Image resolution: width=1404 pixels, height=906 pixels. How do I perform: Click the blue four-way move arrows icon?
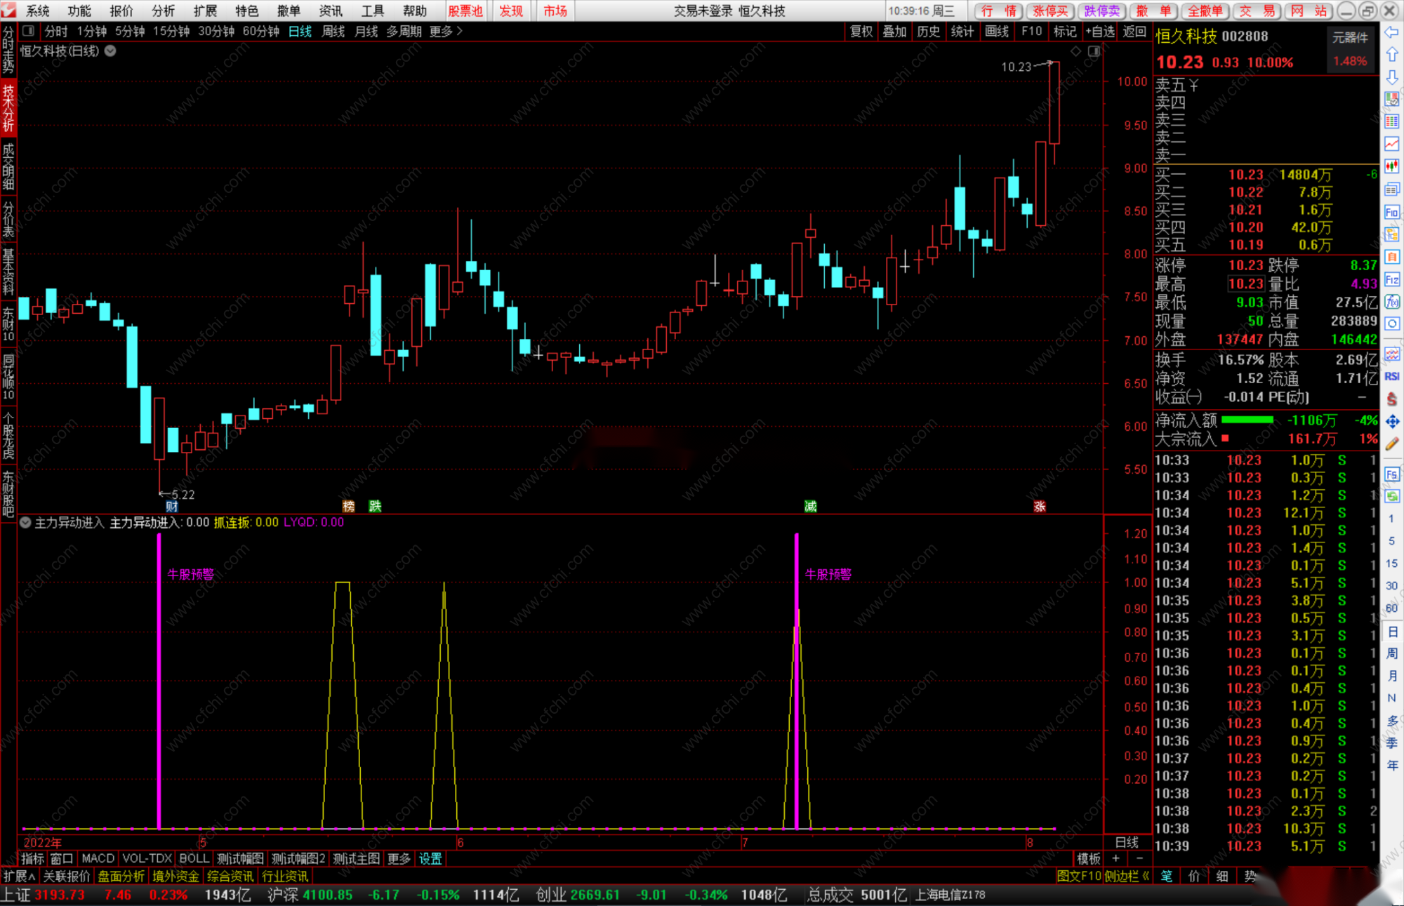click(1391, 421)
